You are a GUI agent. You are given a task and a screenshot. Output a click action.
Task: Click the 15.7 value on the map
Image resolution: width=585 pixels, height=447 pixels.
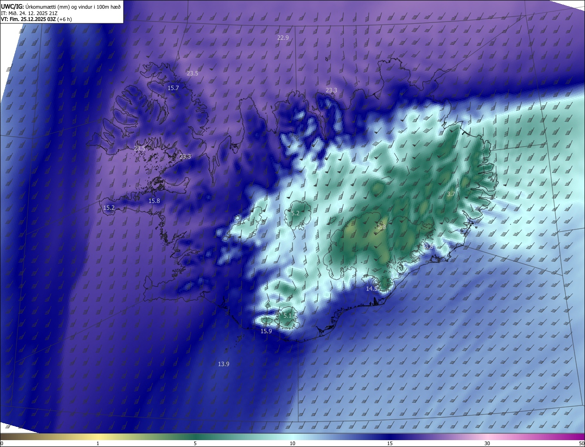point(173,88)
